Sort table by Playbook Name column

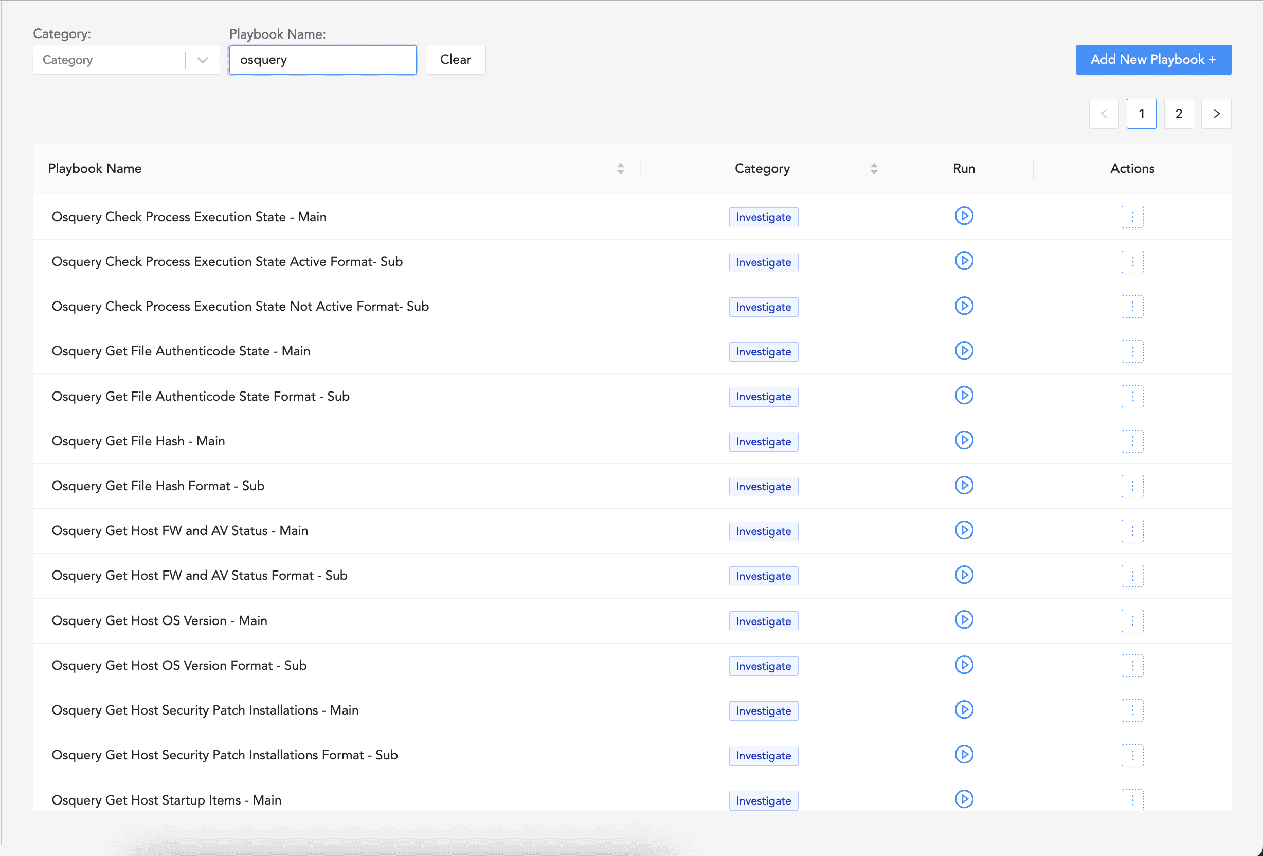620,169
